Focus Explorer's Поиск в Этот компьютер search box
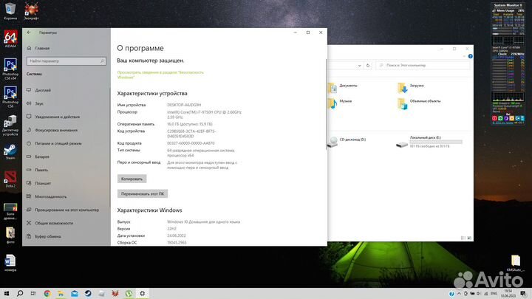532x299 pixels. click(x=423, y=66)
